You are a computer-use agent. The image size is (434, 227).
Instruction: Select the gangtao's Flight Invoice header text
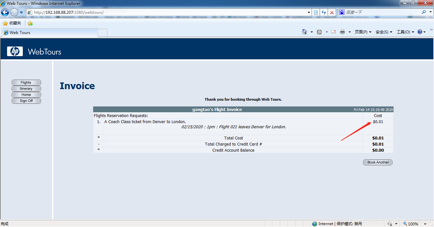[x=217, y=109]
